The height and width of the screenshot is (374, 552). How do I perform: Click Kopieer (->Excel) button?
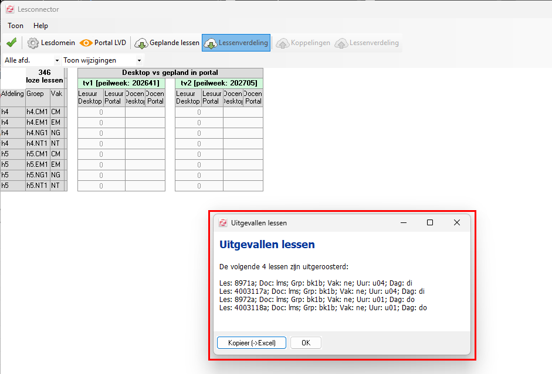tap(252, 343)
